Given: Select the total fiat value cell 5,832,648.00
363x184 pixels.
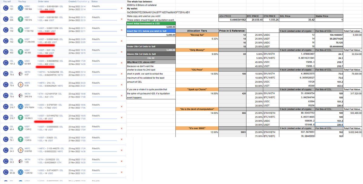Looking at the screenshot, I should pos(353,132).
